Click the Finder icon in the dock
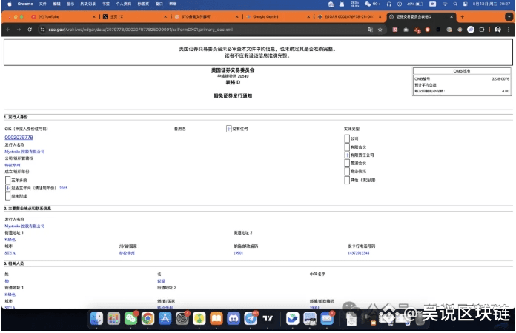 coord(96,318)
